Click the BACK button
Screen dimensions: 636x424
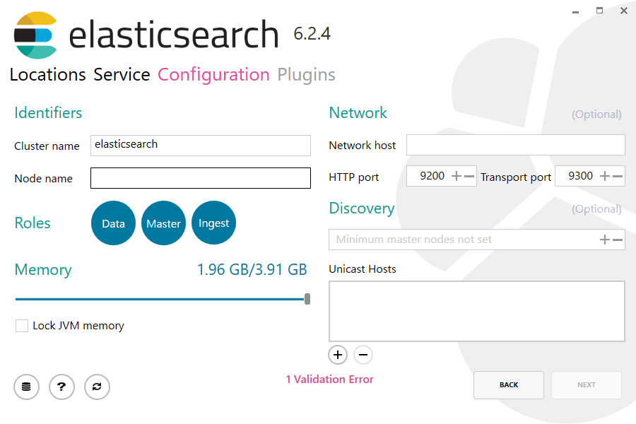pyautogui.click(x=509, y=384)
